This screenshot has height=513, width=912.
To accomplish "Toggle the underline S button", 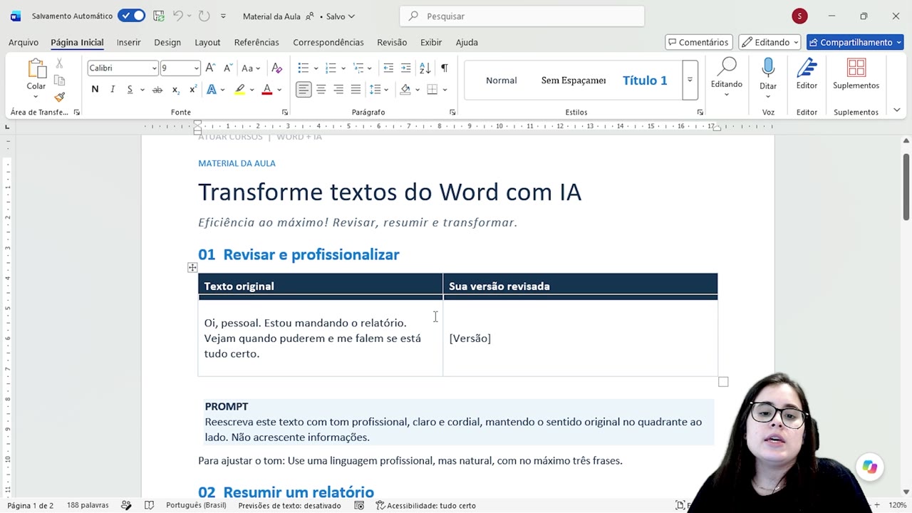I will [130, 89].
